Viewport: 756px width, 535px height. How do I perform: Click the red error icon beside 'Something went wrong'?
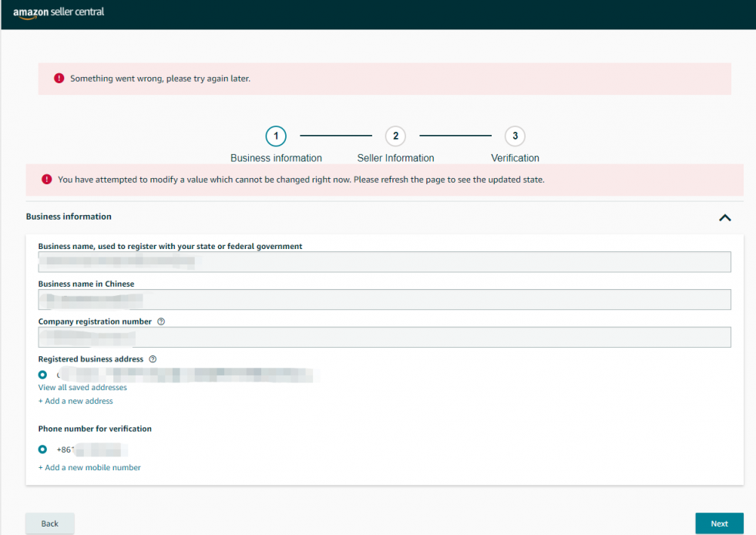click(59, 78)
